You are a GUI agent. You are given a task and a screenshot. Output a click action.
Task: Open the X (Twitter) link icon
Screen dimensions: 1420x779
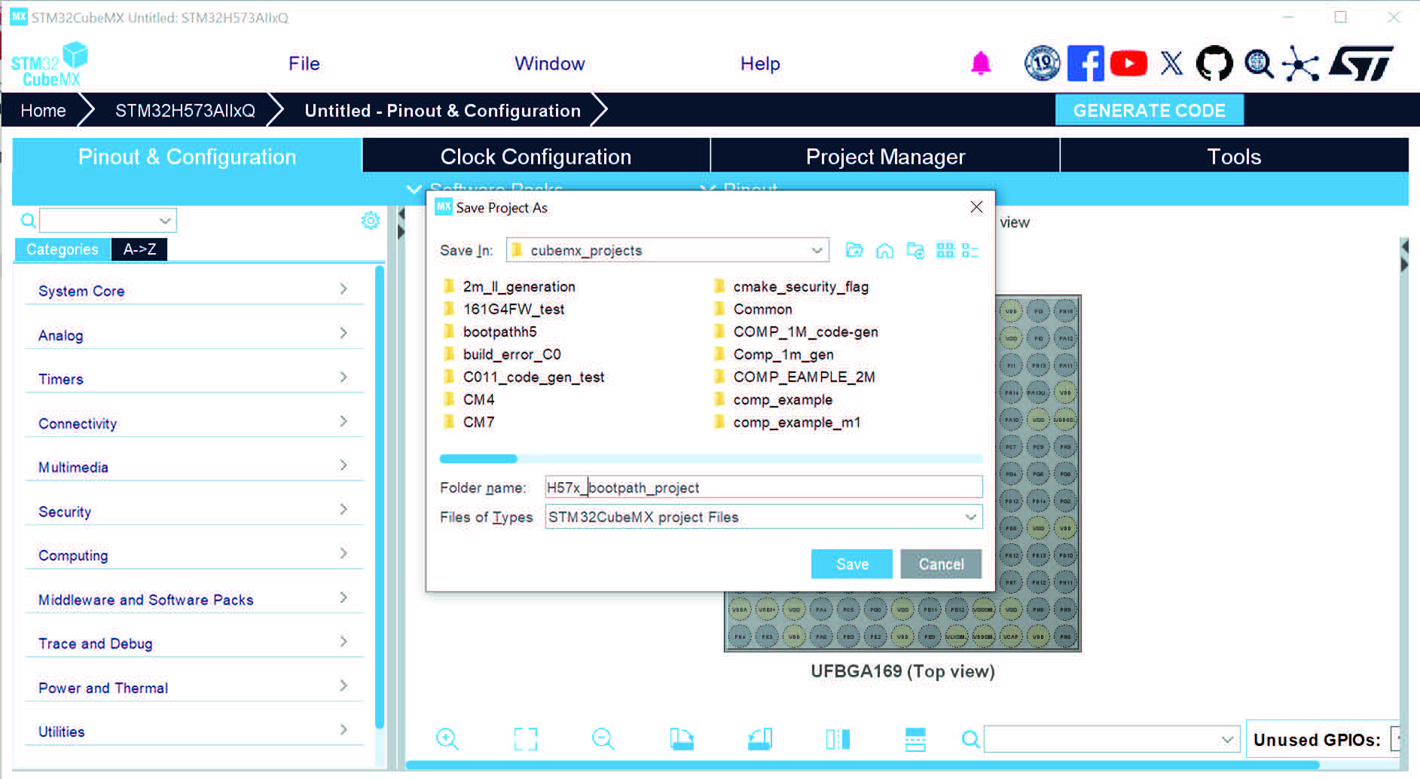click(x=1171, y=63)
